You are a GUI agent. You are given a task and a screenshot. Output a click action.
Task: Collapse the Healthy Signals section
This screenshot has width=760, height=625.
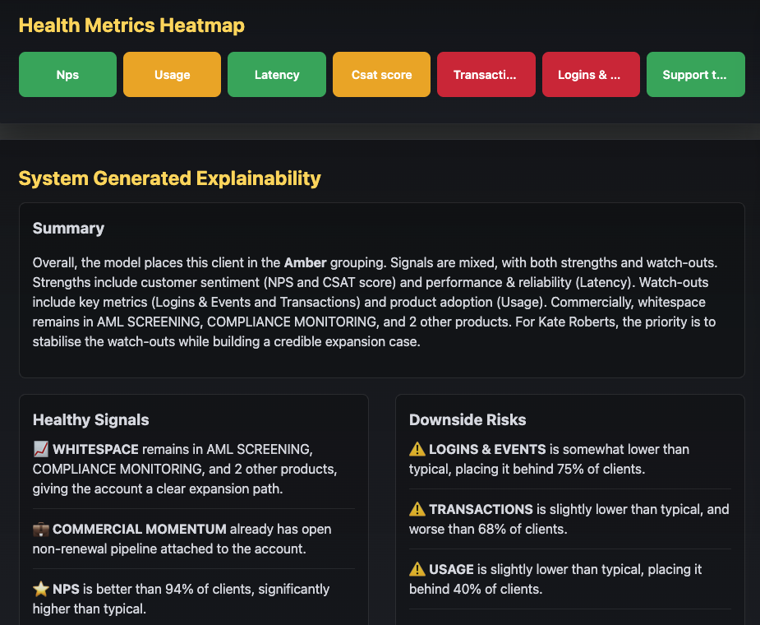(90, 419)
